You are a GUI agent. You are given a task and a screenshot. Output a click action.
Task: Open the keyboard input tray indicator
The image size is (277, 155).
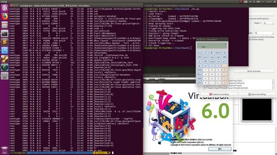click(x=245, y=2)
